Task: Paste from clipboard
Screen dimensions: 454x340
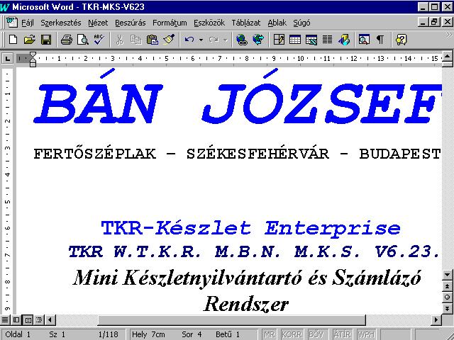Action: click(153, 40)
